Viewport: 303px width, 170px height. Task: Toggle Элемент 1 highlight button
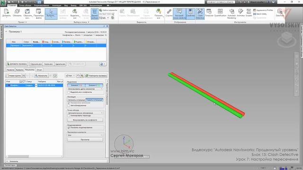pyautogui.click(x=76, y=85)
